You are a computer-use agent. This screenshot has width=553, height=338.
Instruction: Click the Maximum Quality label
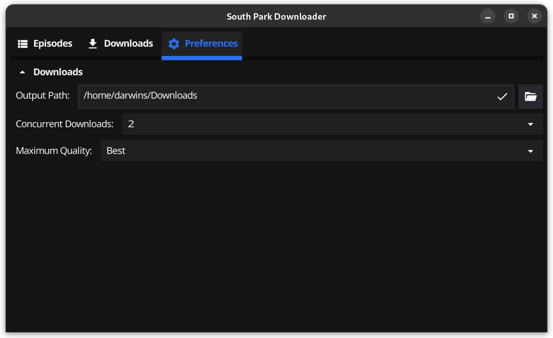[x=54, y=151]
